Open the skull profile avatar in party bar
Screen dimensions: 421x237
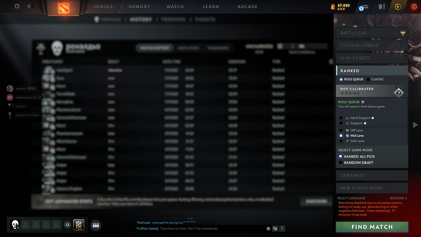pyautogui.click(x=15, y=225)
